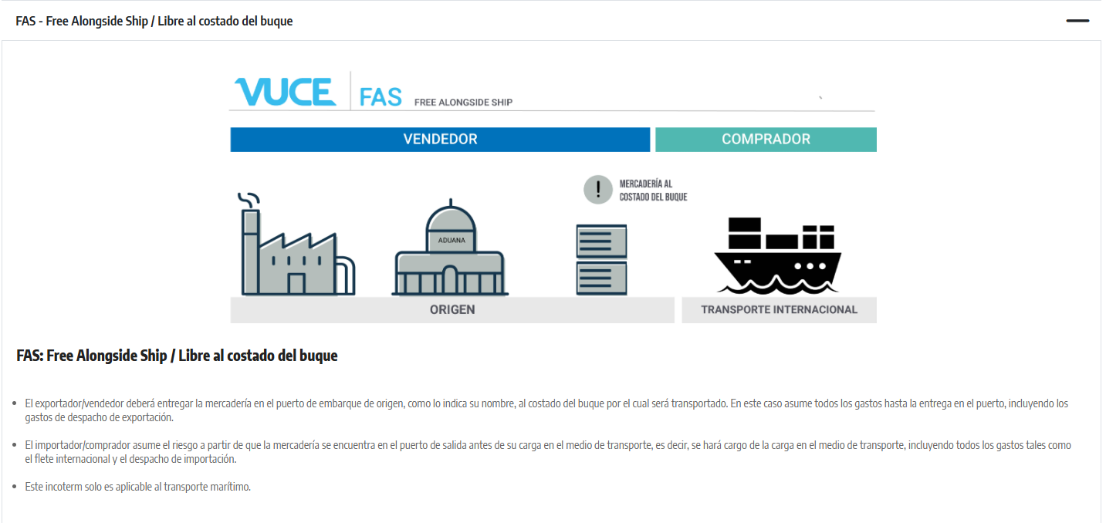Click the line 'Este incoterm solo es aplicable al transporte marítimo.'

point(137,487)
